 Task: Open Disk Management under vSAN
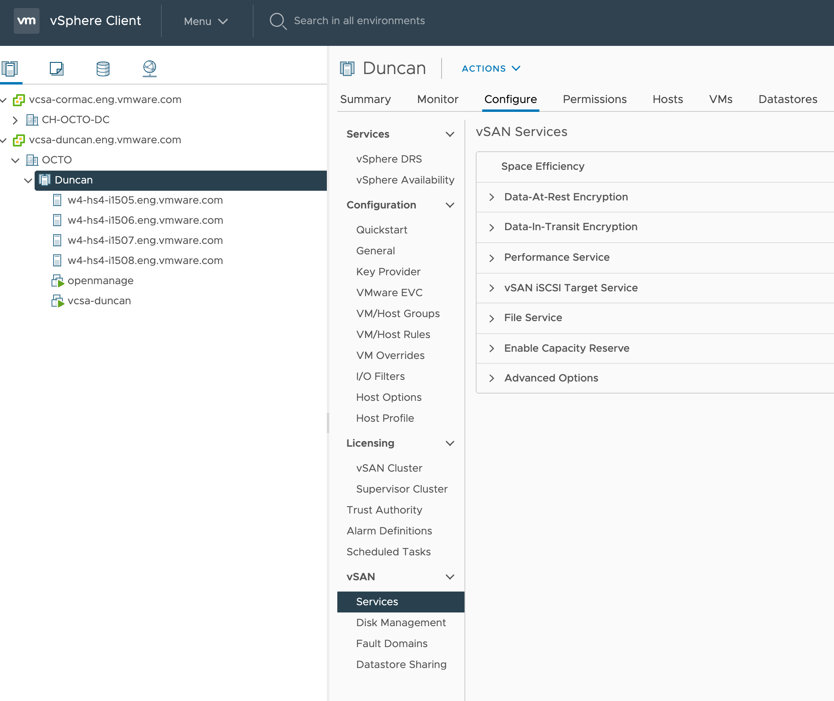(x=400, y=623)
